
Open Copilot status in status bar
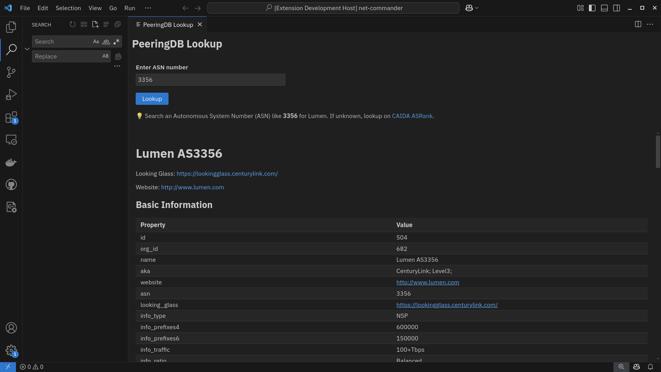point(636,367)
